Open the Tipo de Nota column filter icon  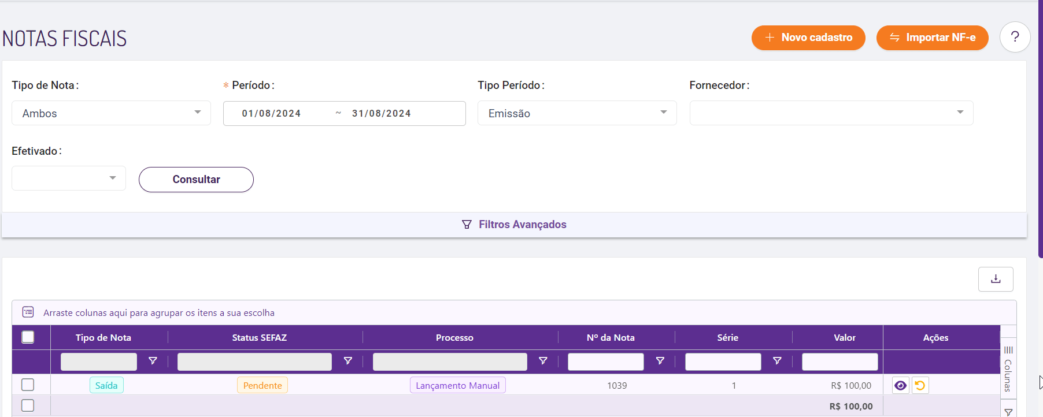pyautogui.click(x=153, y=361)
